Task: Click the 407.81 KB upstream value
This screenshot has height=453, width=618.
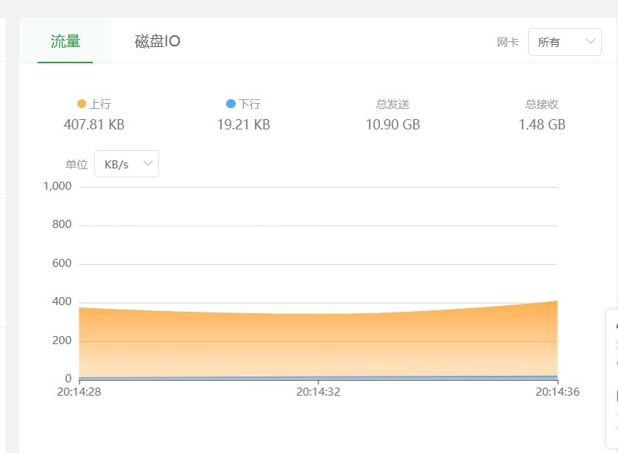Action: point(94,125)
